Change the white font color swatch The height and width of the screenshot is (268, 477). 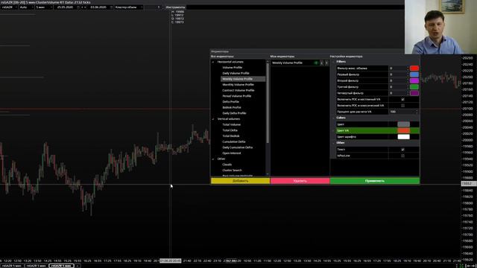click(403, 137)
